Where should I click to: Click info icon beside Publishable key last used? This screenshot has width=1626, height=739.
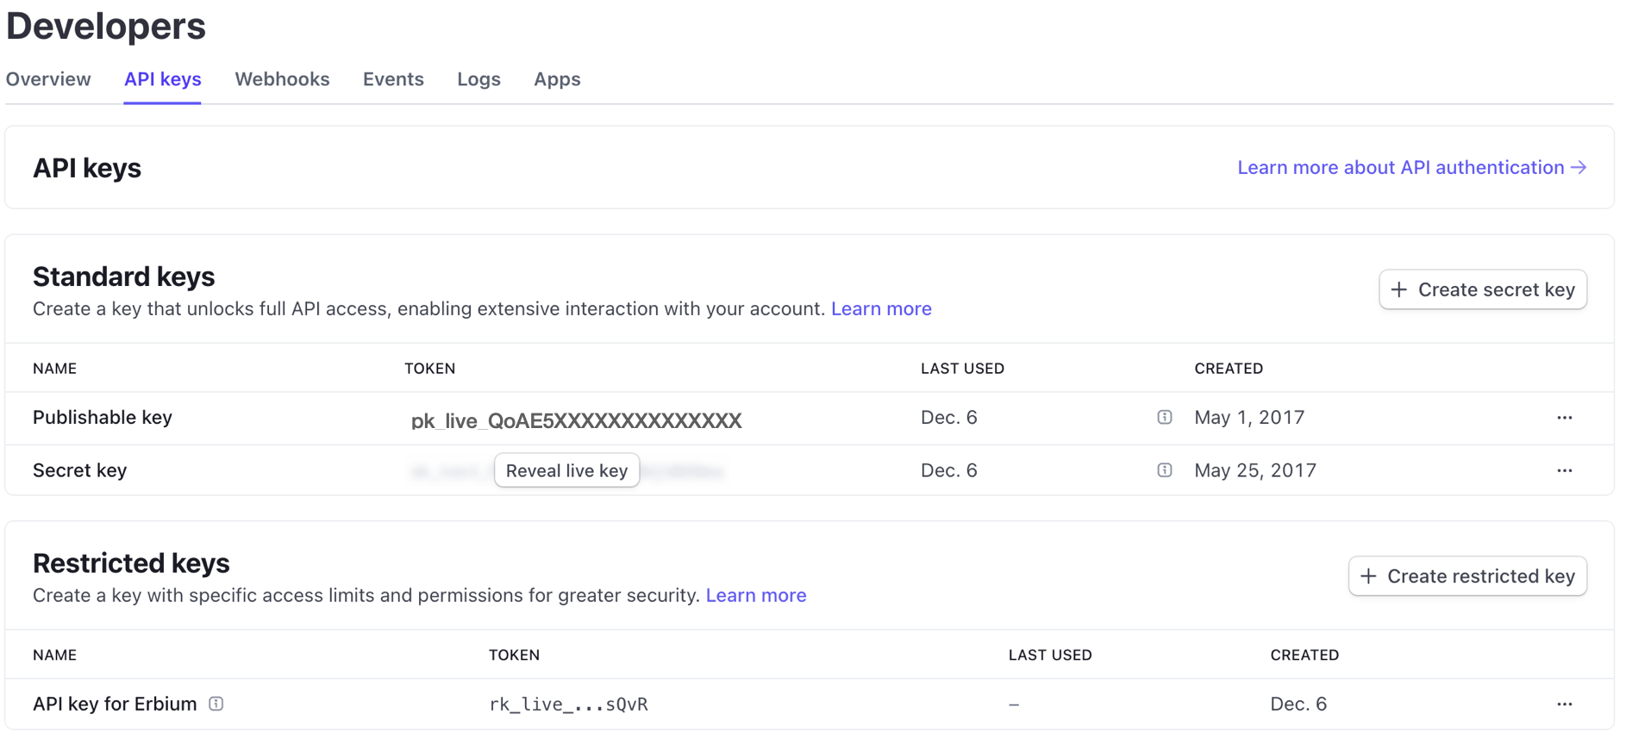1164,418
